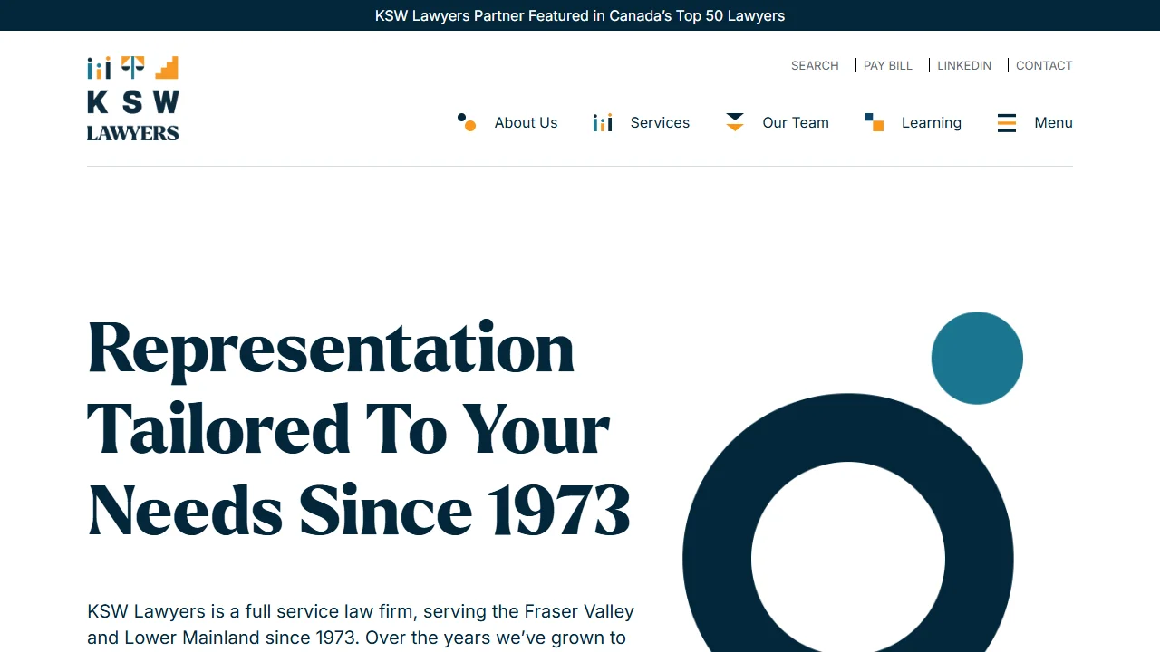1160x652 pixels.
Task: Click the 'Representation Tailored To Your Needs' heading
Action: pyautogui.click(x=359, y=429)
